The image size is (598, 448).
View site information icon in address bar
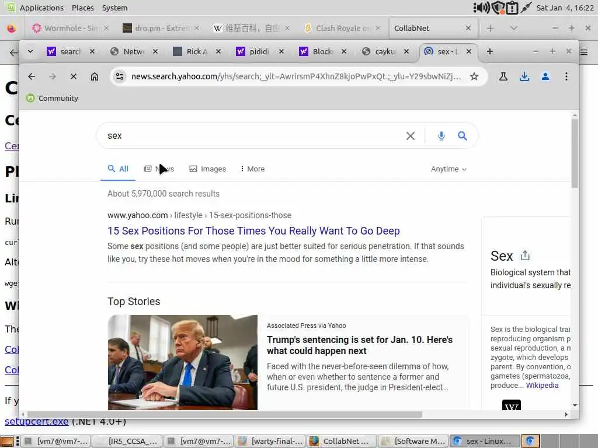pos(120,76)
